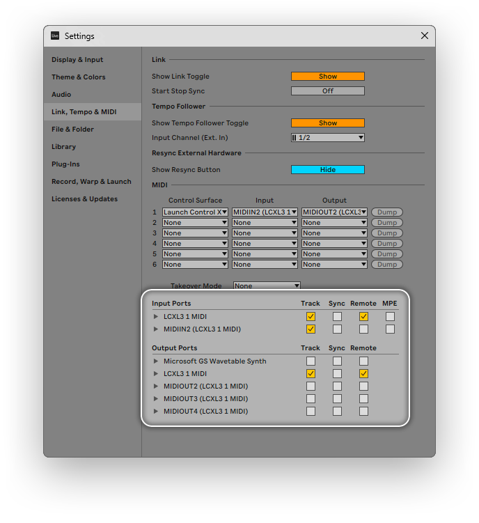
Task: Open Input dropdown in row 6
Action: click(265, 265)
